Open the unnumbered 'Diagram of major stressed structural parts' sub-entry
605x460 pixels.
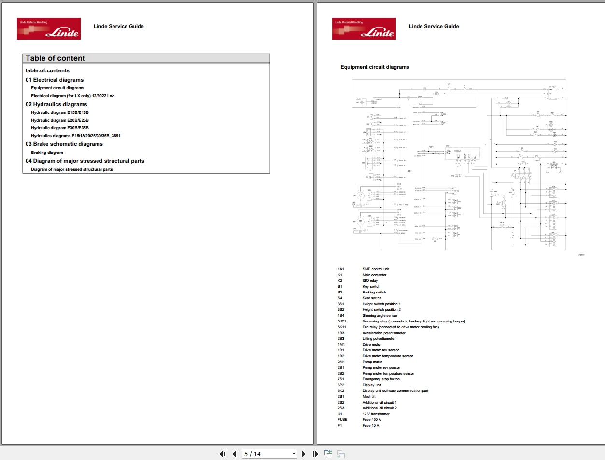coord(72,169)
